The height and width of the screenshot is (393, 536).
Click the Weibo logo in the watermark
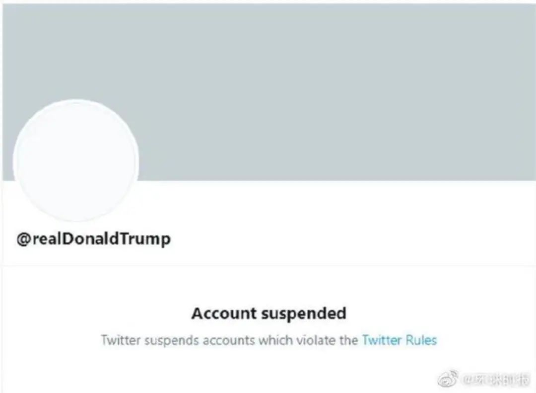[448, 380]
